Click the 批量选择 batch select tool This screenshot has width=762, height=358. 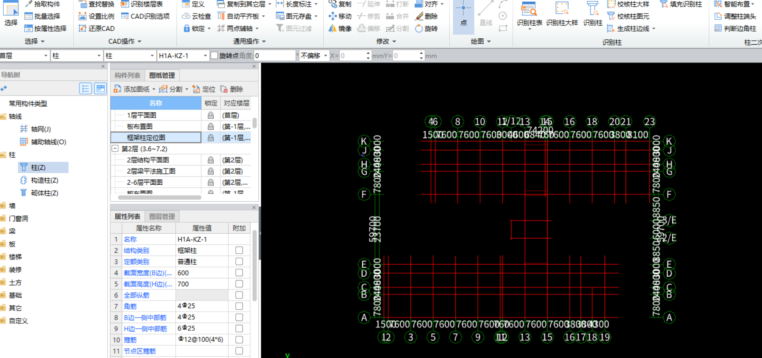[x=42, y=16]
